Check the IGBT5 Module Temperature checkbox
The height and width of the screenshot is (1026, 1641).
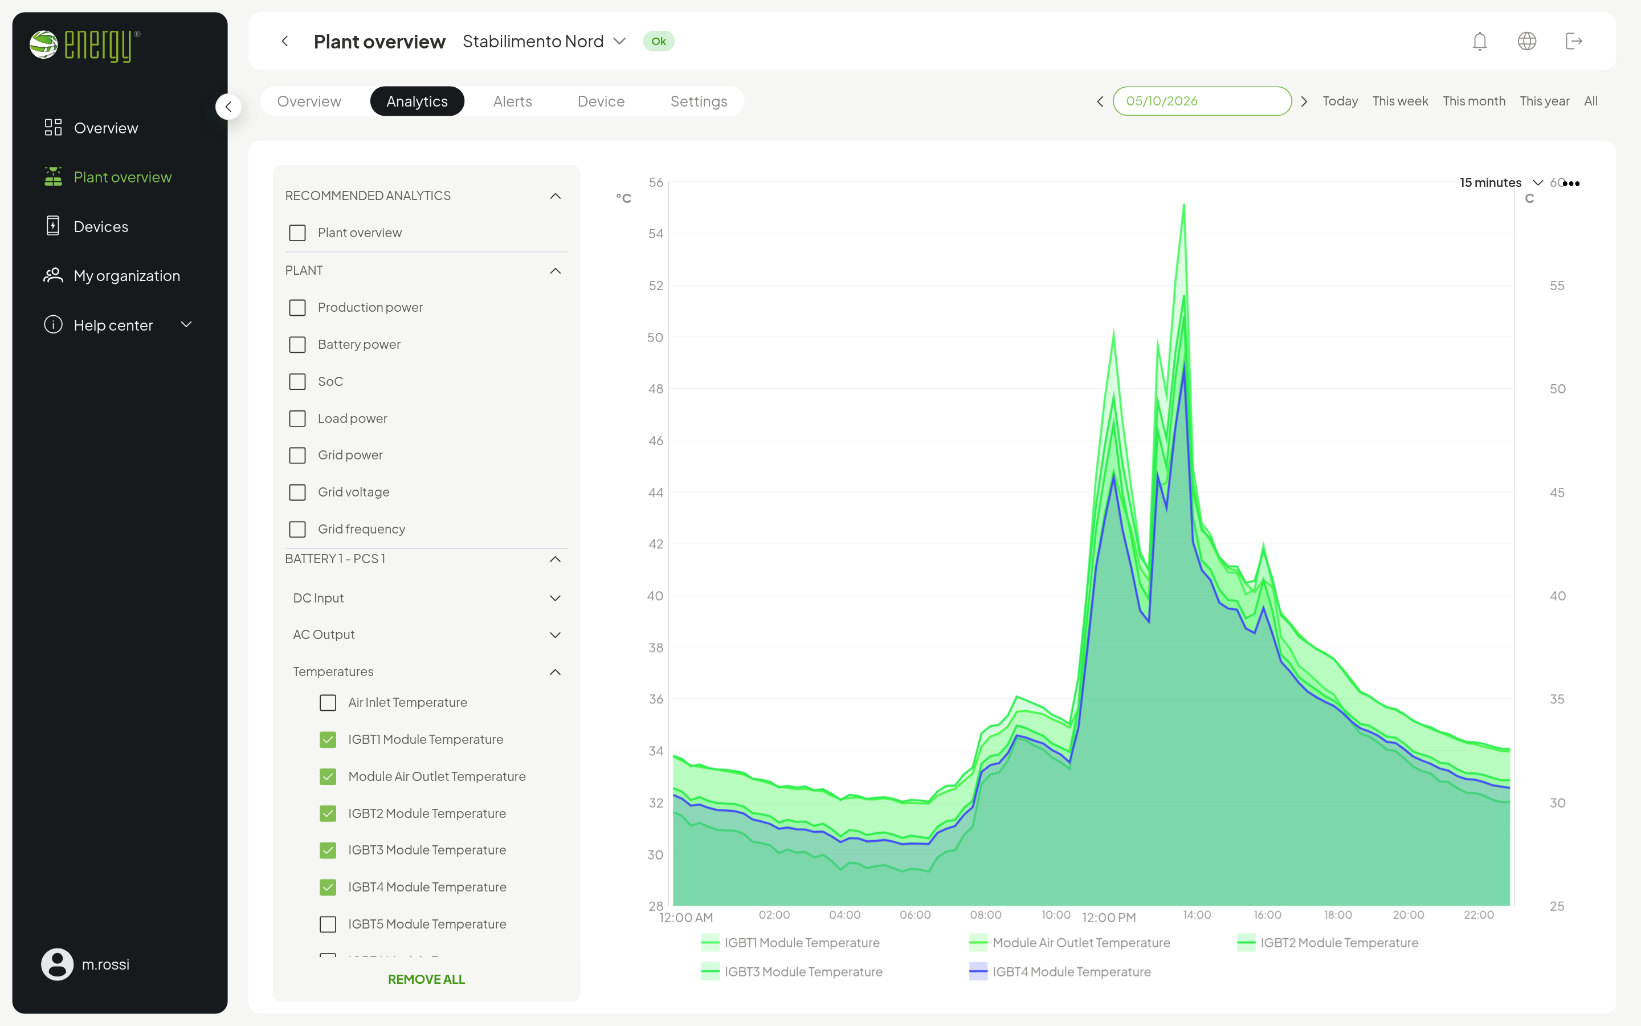point(328,924)
